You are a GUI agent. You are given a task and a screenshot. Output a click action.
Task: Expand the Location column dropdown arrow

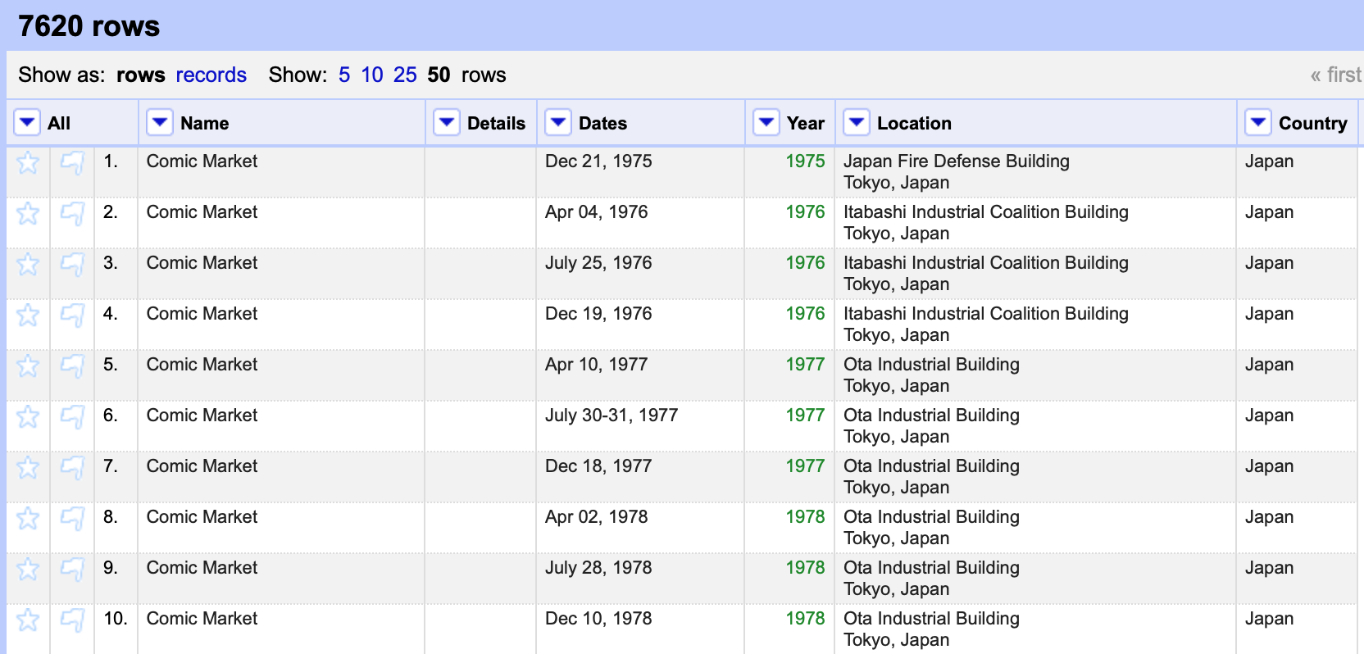(x=856, y=123)
